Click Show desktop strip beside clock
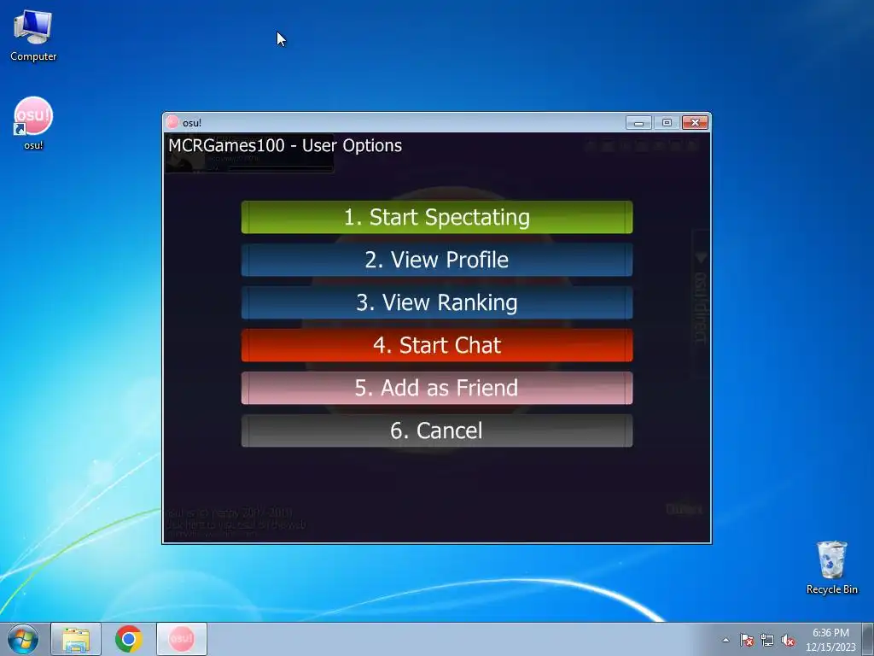The image size is (874, 656). pos(868,639)
